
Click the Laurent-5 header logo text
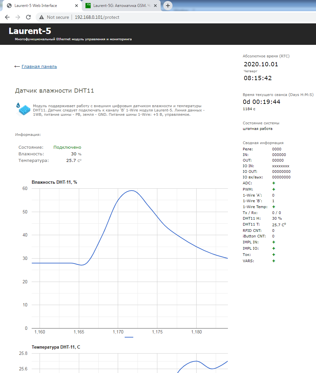coord(30,31)
